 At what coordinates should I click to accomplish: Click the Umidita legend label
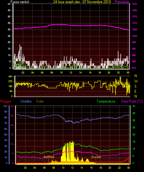[26, 101]
